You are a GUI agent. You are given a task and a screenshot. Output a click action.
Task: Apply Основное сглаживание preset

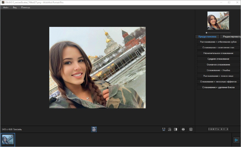[218, 64]
